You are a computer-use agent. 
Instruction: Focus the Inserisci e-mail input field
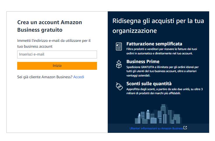(57, 54)
